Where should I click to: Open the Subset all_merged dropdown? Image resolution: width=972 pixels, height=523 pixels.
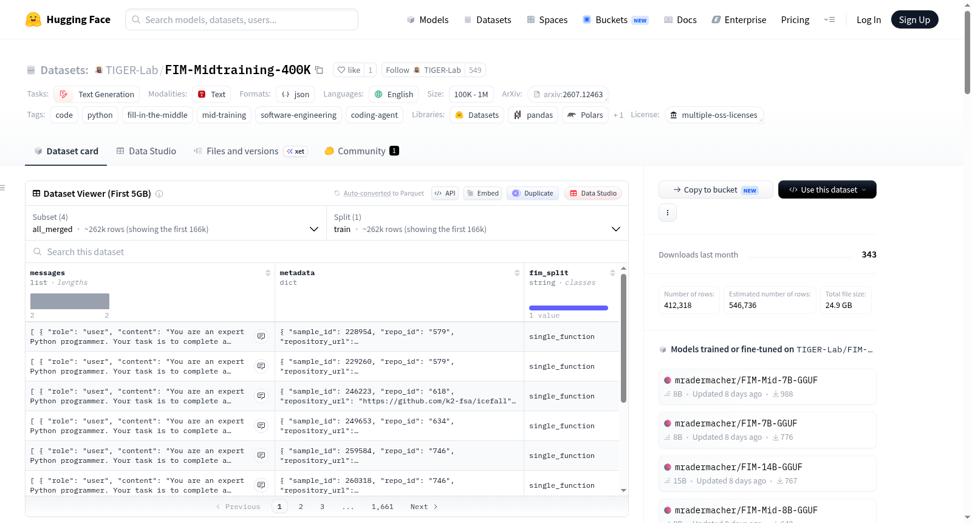click(176, 223)
